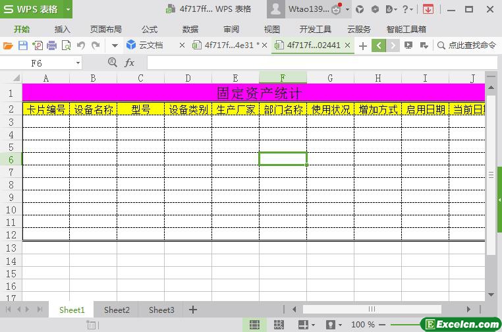
Task: Switch to page break preview icon
Action: point(279,325)
